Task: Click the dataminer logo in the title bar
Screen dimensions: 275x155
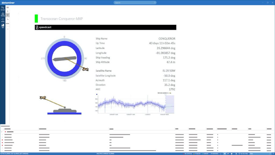Action: click(x=8, y=3)
